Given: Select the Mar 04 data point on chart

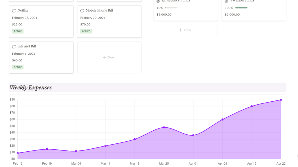Looking at the screenshot, I should pos(76,151).
